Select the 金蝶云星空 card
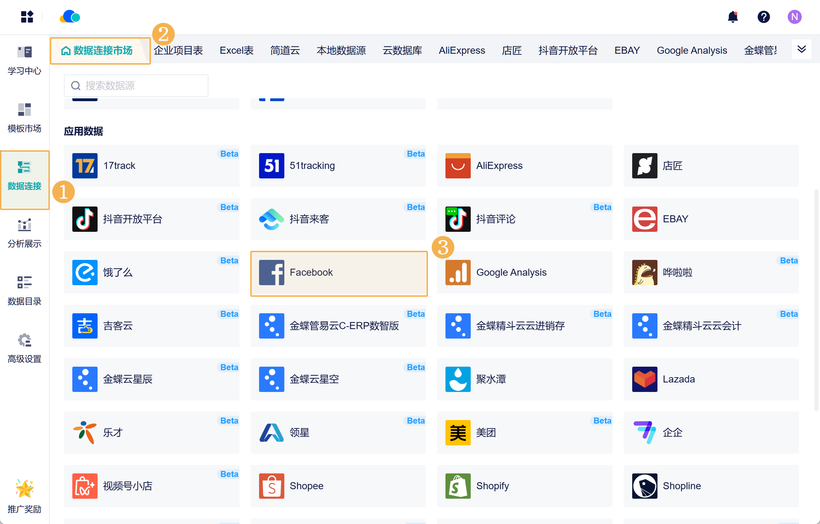The height and width of the screenshot is (524, 820). (x=338, y=379)
